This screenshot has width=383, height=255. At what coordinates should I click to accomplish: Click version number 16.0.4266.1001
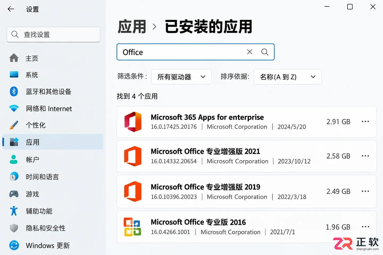170,232
